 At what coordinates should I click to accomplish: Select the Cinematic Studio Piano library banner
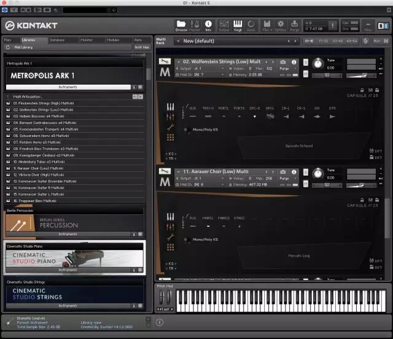tap(74, 259)
